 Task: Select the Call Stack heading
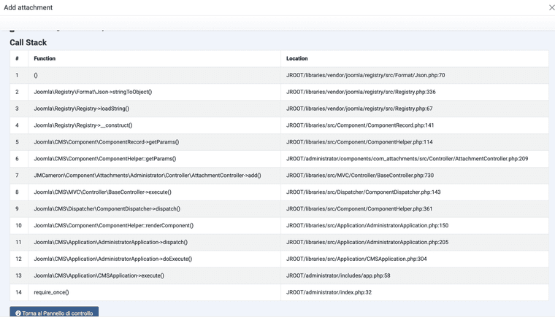click(28, 42)
